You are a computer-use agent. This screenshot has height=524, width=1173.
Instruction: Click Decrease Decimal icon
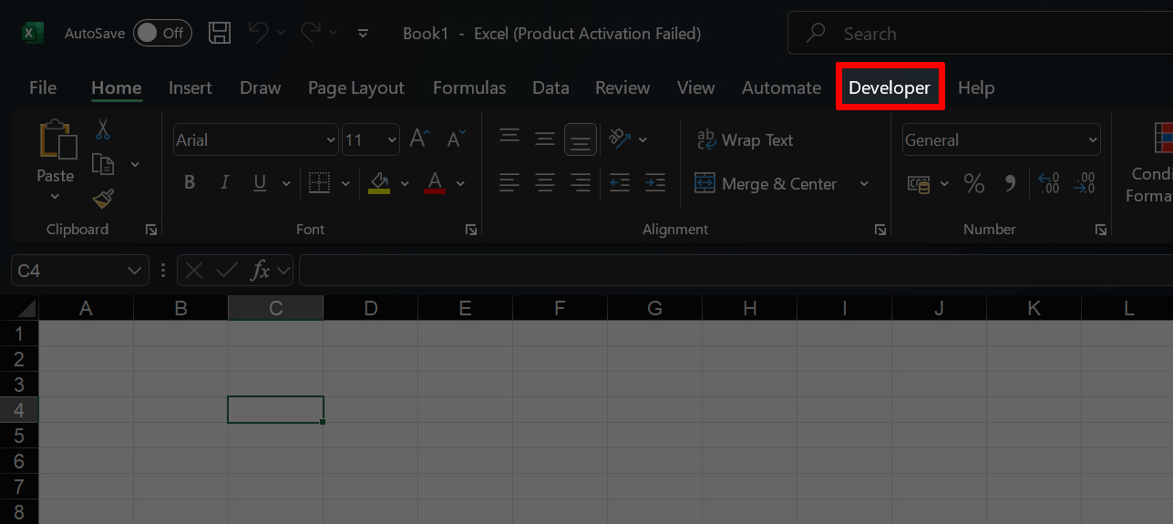coord(1085,183)
